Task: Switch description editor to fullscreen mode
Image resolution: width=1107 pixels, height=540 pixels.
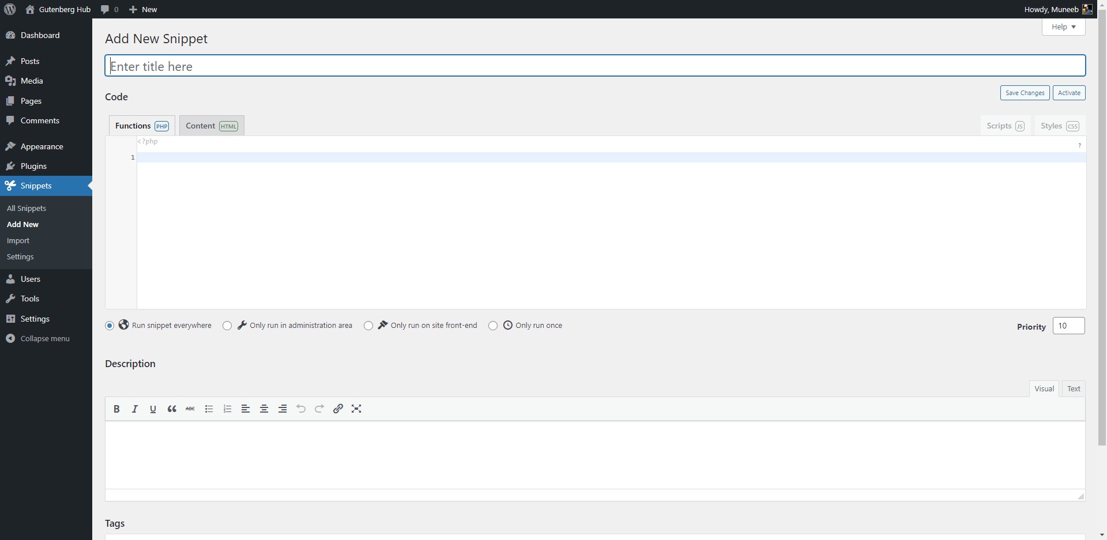Action: coord(356,409)
